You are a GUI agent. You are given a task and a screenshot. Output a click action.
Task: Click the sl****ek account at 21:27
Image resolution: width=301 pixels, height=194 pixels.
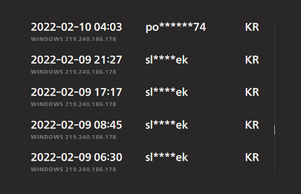167,60
